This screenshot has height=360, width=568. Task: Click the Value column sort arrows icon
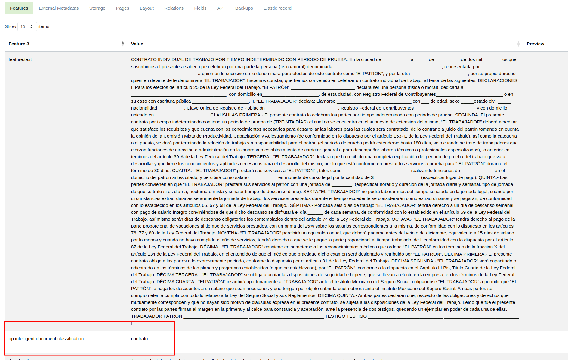(x=518, y=44)
